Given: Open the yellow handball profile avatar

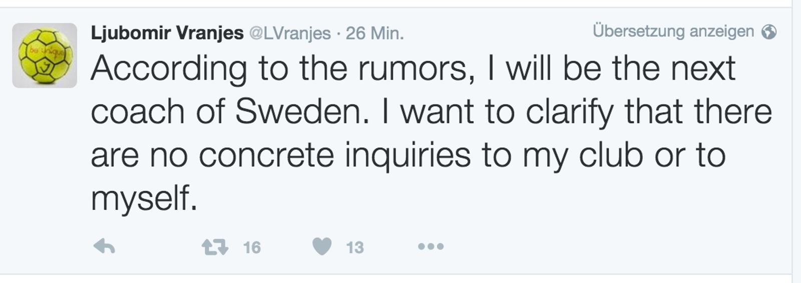Looking at the screenshot, I should tap(45, 56).
